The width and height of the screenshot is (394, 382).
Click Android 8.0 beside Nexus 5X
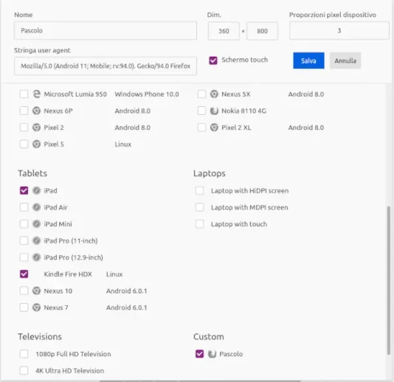click(x=305, y=94)
